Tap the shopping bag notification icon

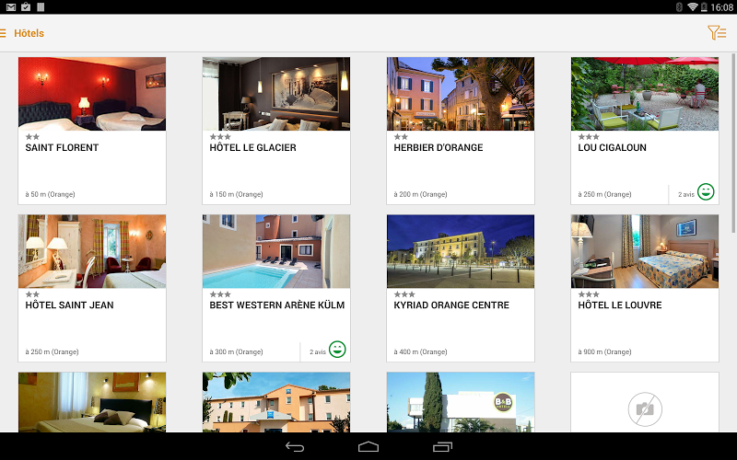pyautogui.click(x=26, y=7)
